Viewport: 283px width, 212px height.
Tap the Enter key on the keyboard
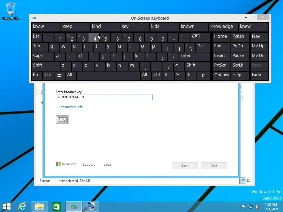coord(195,56)
